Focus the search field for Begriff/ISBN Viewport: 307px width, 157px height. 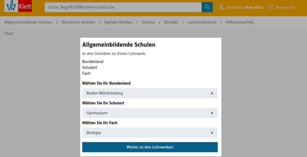tap(124, 7)
